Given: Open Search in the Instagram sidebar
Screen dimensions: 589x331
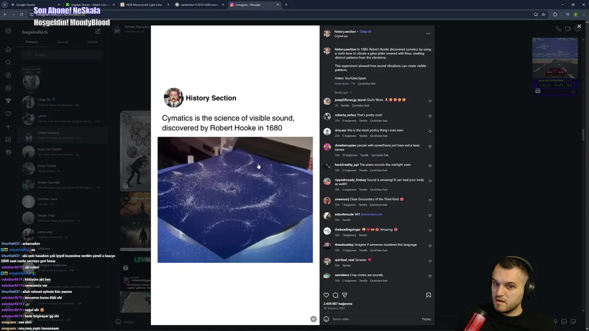Looking at the screenshot, I should (x=8, y=62).
